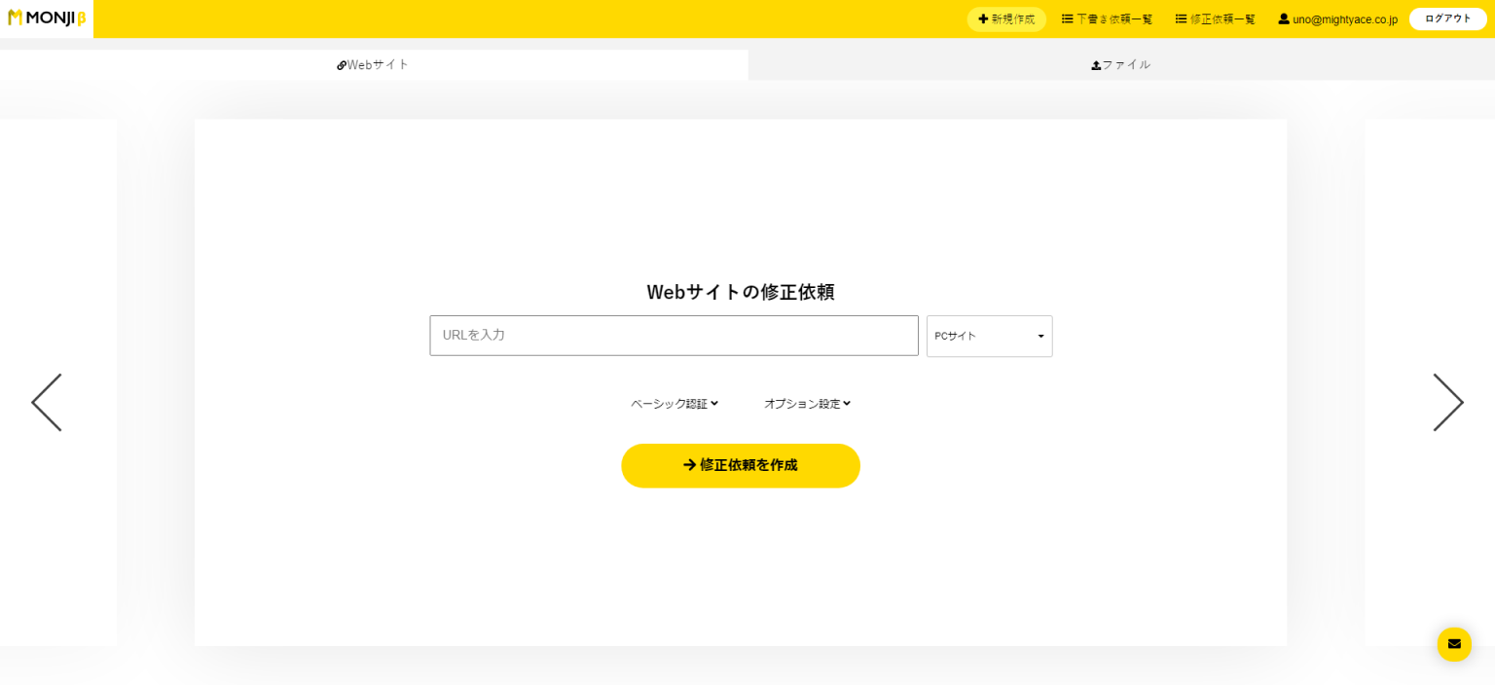Click the left carousel navigation arrow
This screenshot has height=685, width=1495.
[46, 402]
